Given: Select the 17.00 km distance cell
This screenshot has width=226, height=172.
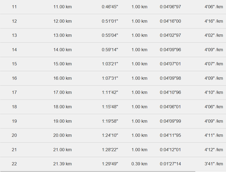Looking at the screenshot, I should click(x=62, y=92).
